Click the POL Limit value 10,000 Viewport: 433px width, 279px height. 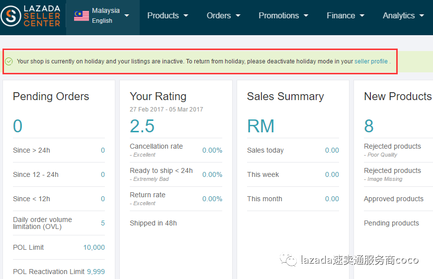94,247
